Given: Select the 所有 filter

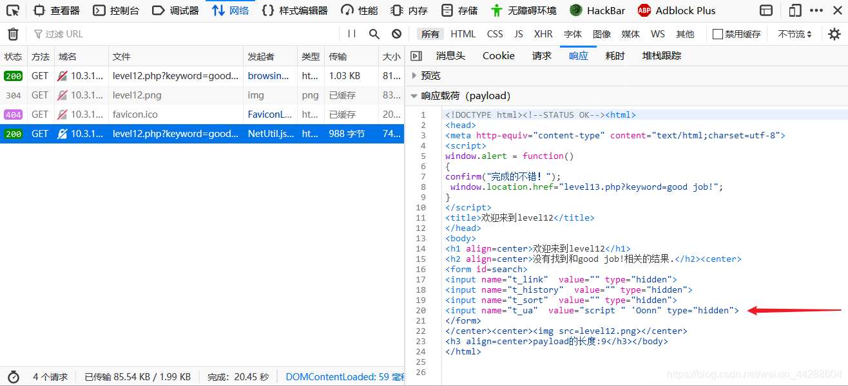Looking at the screenshot, I should coord(430,34).
